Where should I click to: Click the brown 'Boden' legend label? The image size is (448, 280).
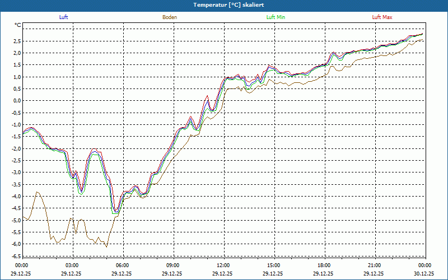tap(170, 17)
